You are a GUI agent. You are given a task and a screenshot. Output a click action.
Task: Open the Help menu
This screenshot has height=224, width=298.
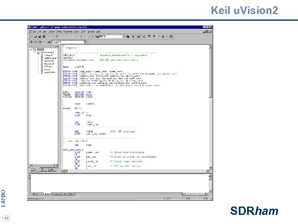pos(98,32)
